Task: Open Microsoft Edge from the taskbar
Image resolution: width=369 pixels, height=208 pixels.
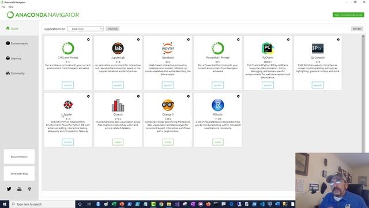Action: pos(231,204)
